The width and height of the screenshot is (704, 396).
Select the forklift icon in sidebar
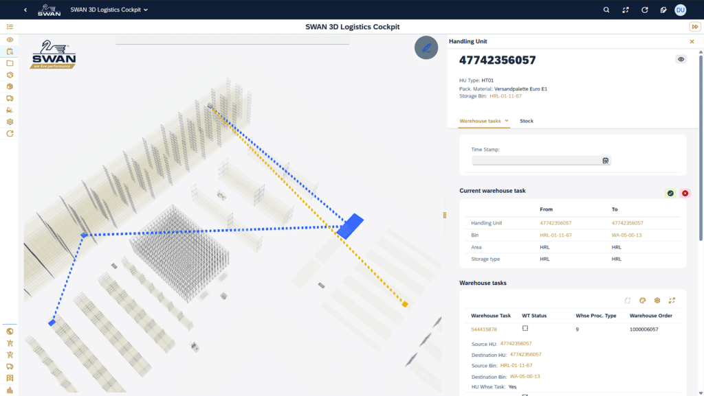pos(10,110)
